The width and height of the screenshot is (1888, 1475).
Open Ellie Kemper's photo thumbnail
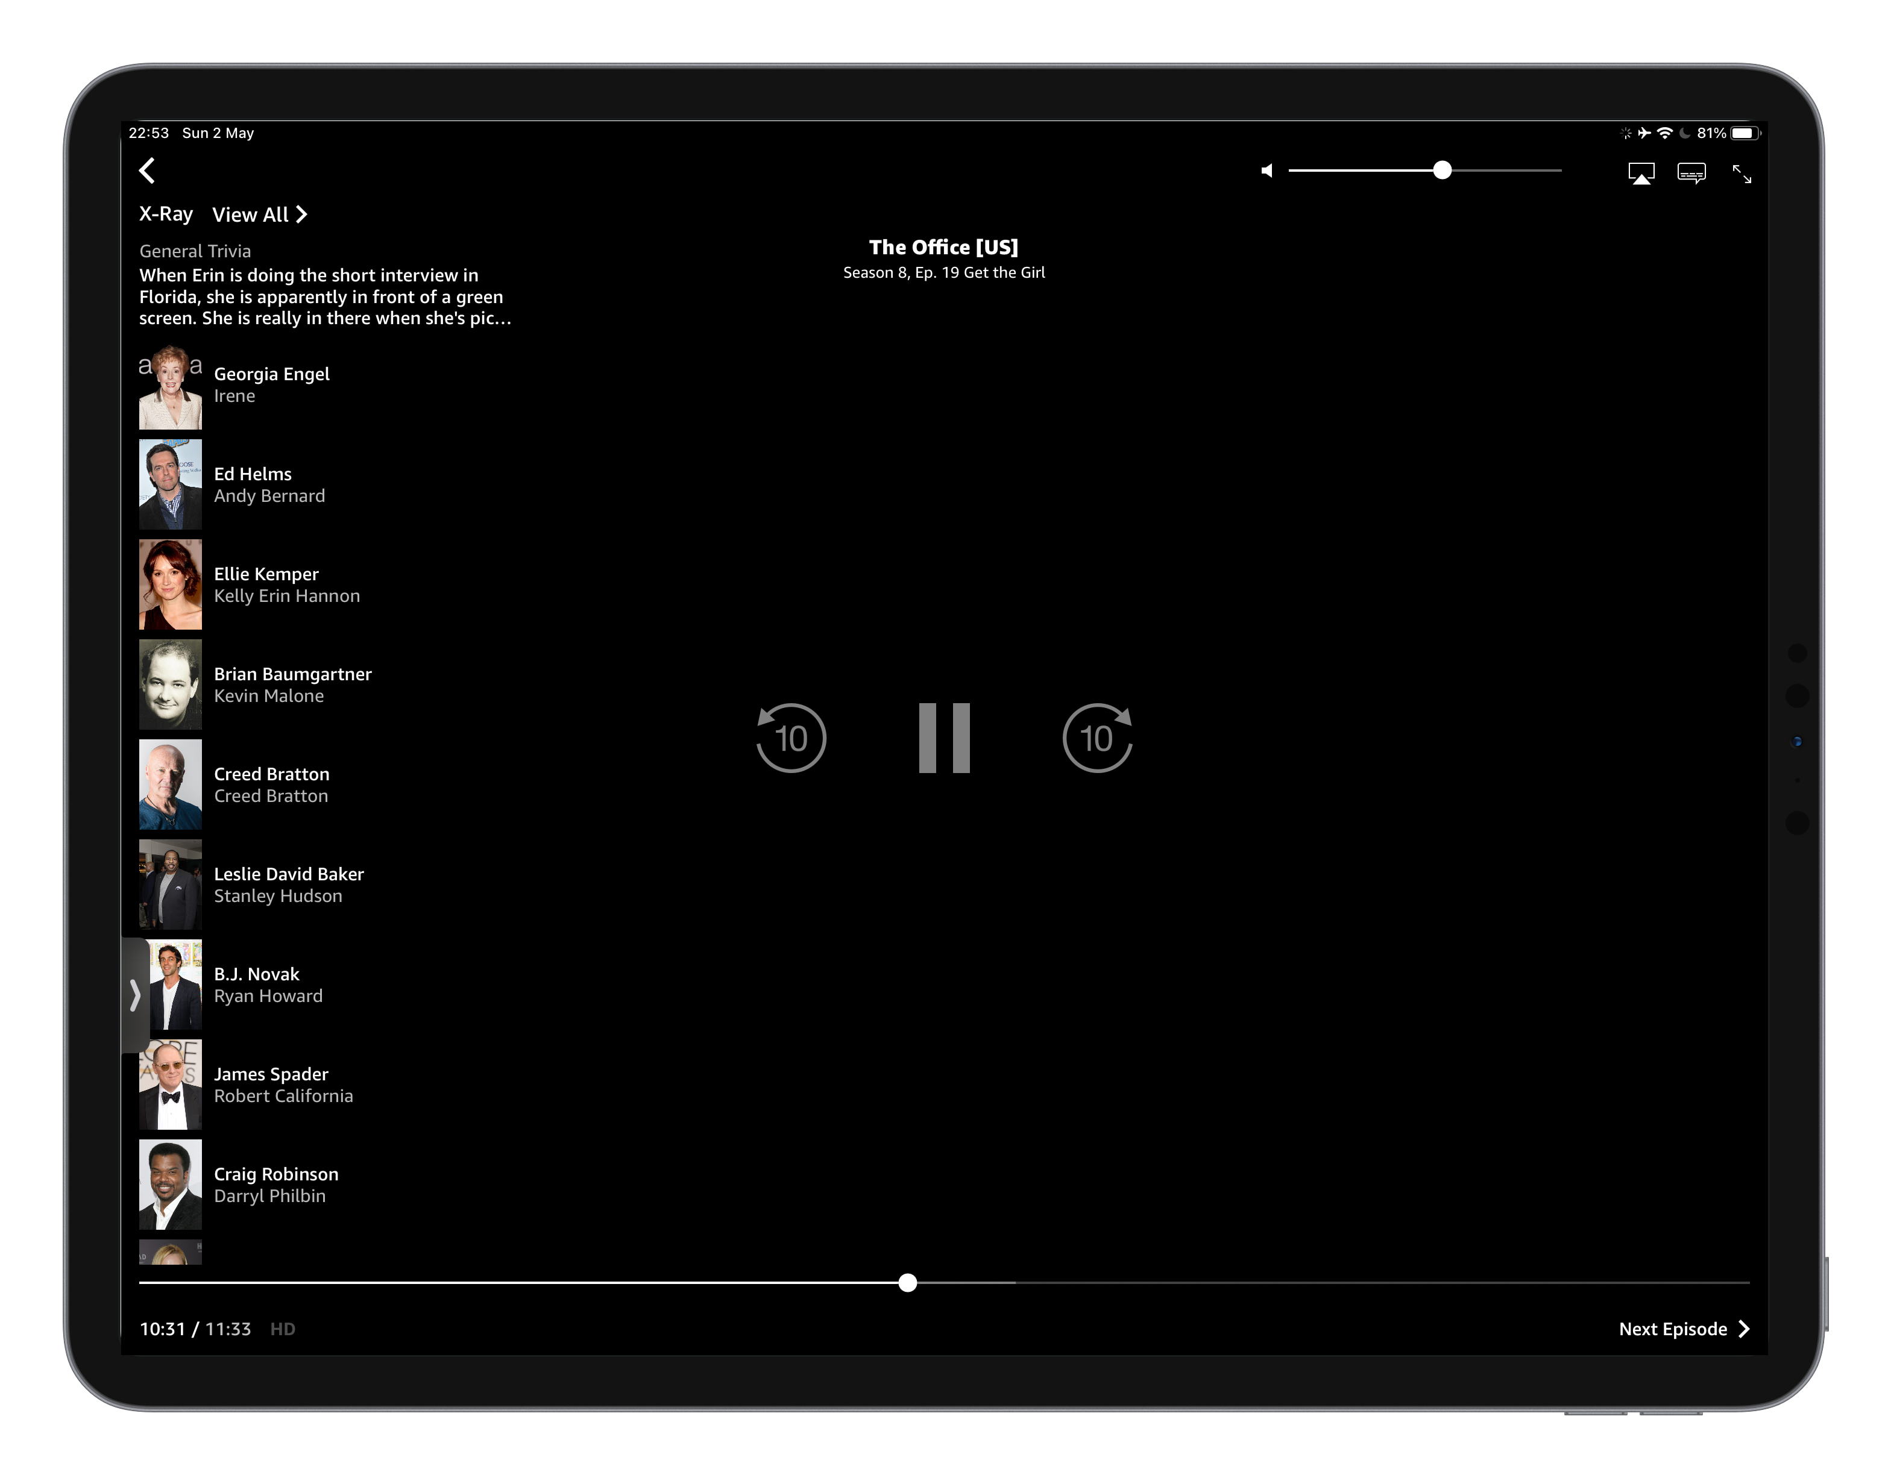(171, 584)
